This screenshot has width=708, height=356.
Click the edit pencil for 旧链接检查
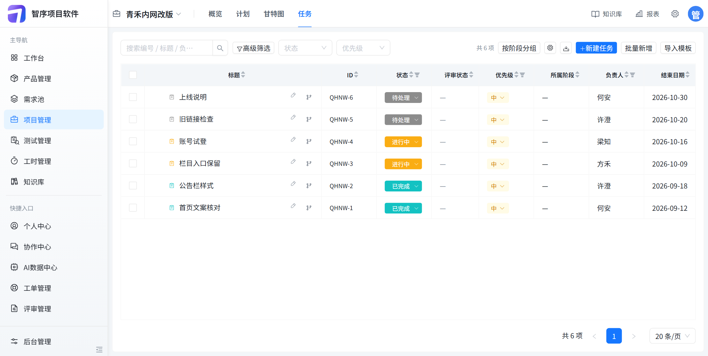tap(293, 117)
